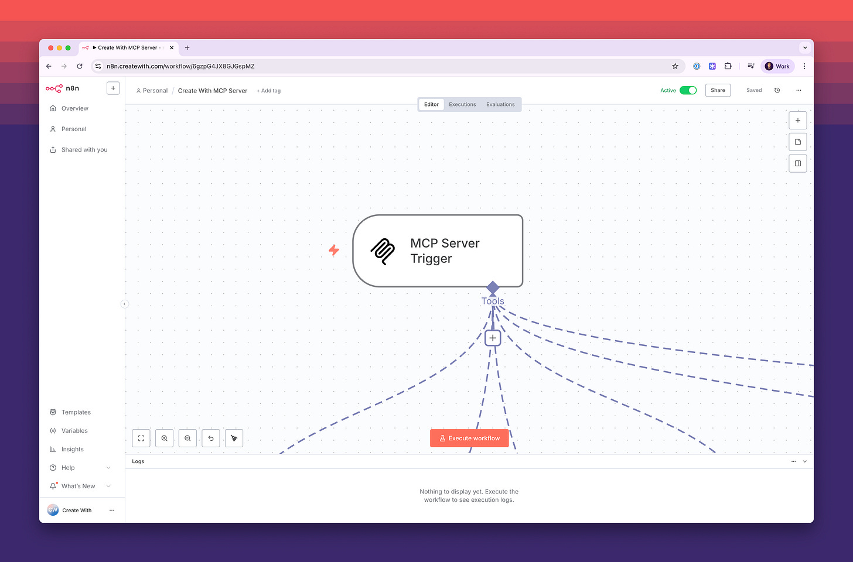
Task: Collapse the Logs panel chevron
Action: click(805, 461)
